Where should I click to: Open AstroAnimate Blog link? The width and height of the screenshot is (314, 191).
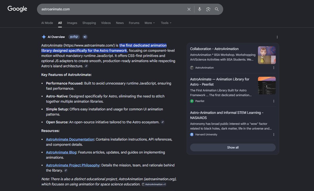[61, 152]
